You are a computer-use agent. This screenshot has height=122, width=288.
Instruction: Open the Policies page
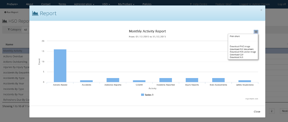coord(147,4)
